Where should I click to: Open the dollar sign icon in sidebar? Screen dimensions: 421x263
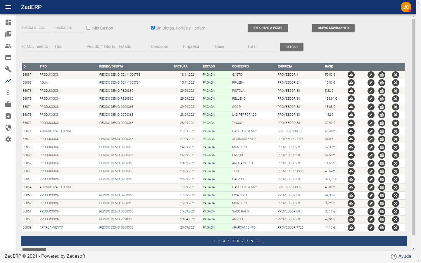point(8,93)
